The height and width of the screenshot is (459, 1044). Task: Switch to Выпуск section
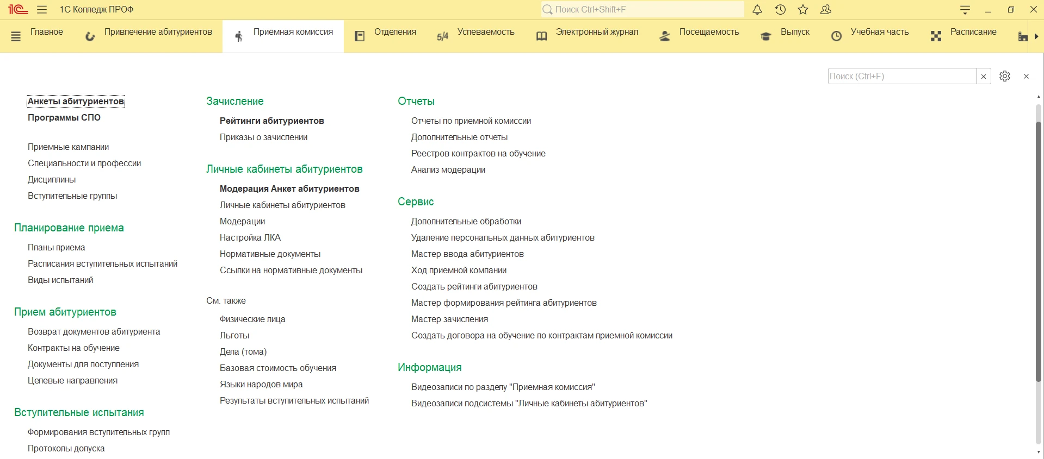point(795,32)
